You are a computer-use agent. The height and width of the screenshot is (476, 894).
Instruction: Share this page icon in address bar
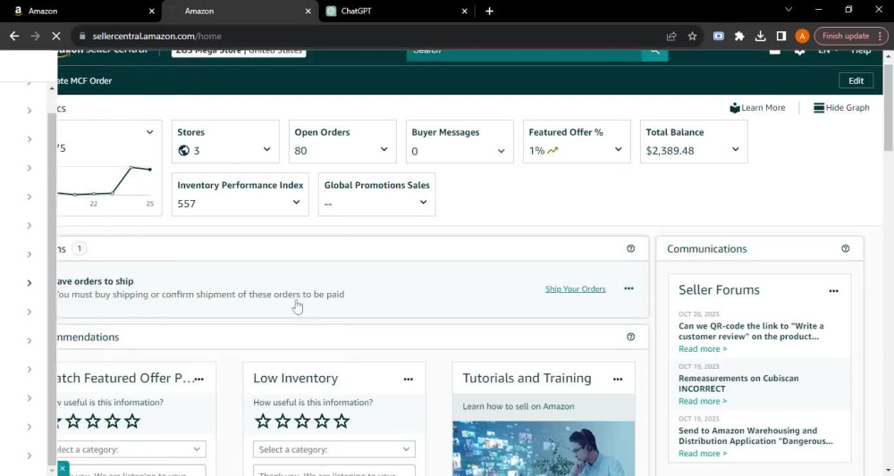671,36
